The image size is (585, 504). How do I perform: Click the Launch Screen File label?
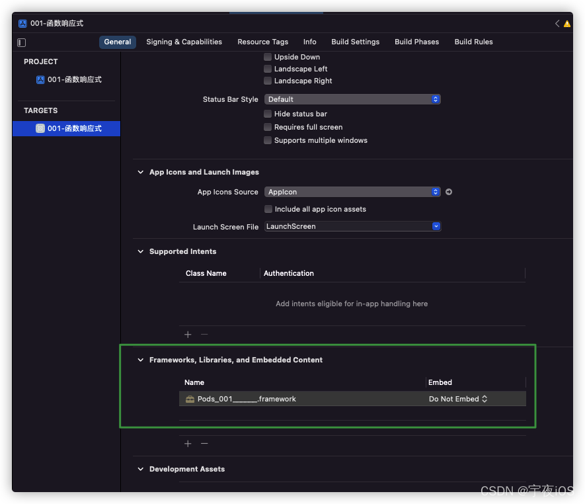(225, 227)
